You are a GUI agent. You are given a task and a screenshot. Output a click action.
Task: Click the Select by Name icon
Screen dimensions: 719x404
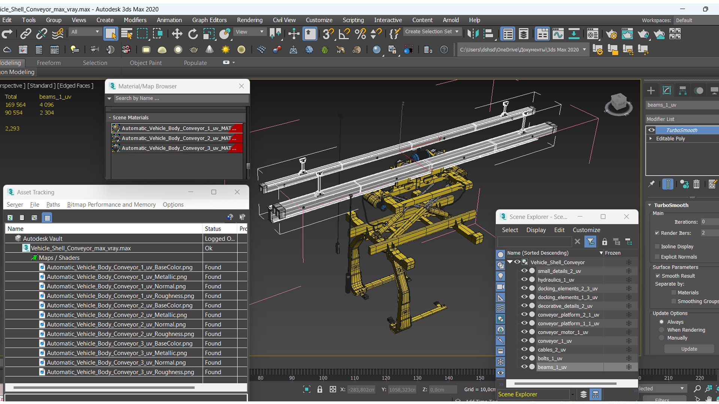point(127,34)
